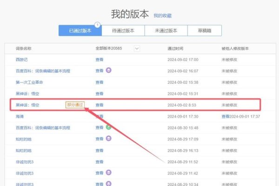This screenshot has height=186, width=279.
Task: Switch to the 待通过版本 tab
Action: (123, 31)
